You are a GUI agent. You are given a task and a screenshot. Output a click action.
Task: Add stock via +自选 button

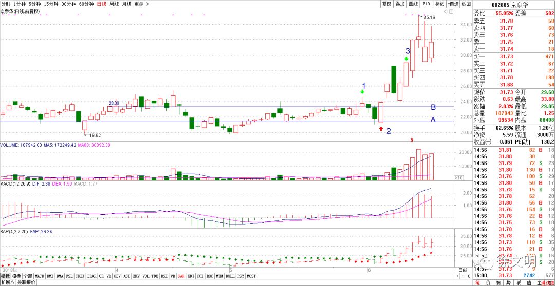coord(453,4)
